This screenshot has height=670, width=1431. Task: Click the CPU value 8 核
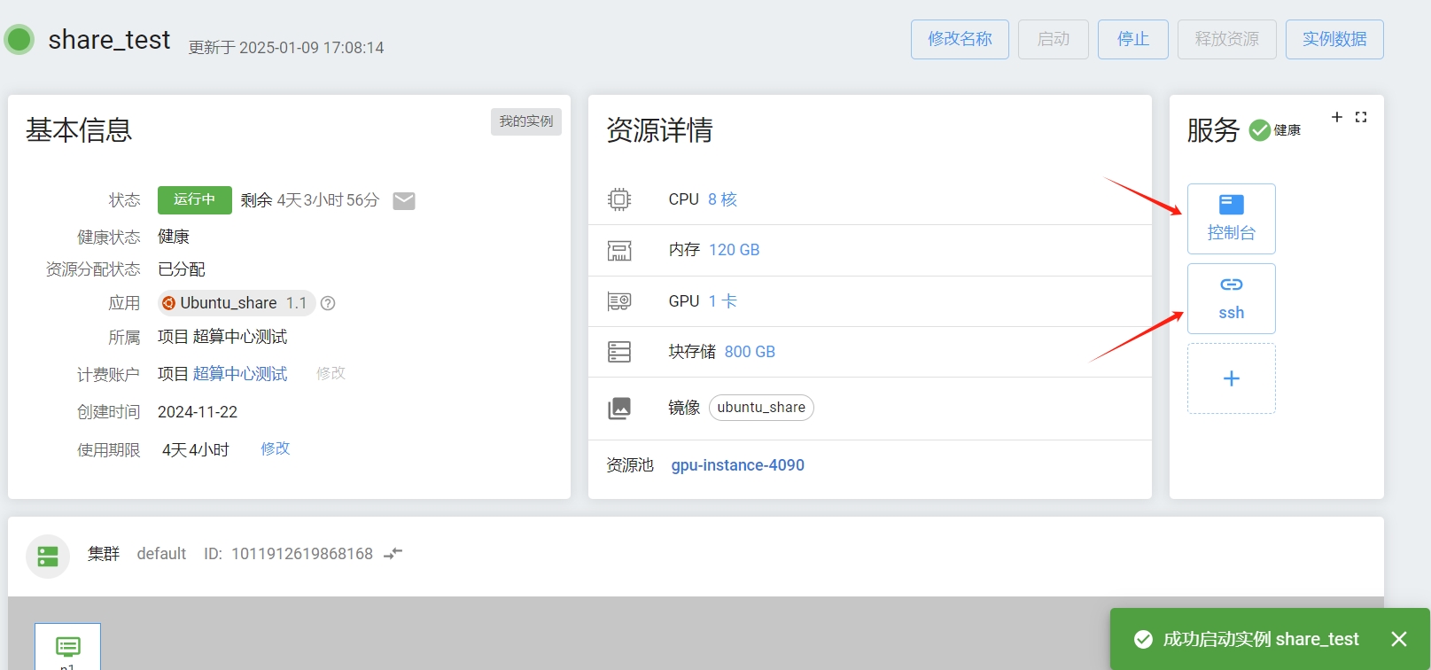point(722,199)
